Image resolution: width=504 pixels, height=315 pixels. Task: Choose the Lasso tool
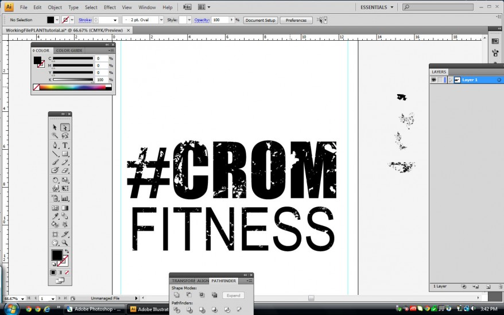point(65,135)
